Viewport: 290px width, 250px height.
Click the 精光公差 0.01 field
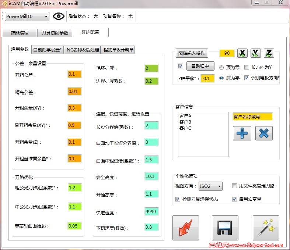(x=74, y=92)
